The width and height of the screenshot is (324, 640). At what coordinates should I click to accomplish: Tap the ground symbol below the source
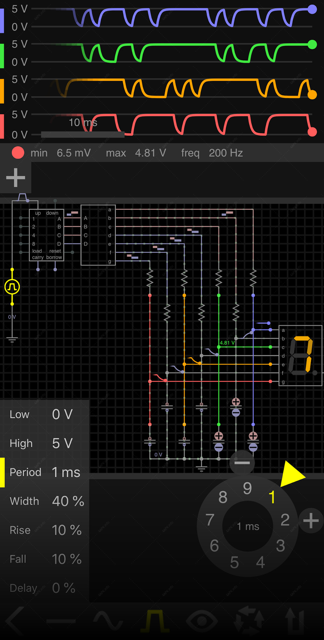pyautogui.click(x=12, y=340)
